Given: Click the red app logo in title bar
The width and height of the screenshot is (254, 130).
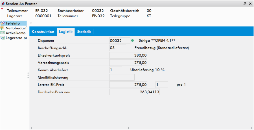Looking at the screenshot, I should tap(3, 4).
